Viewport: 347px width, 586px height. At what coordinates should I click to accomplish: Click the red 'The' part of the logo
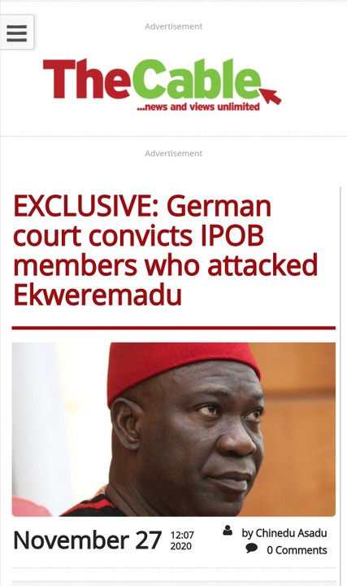[x=87, y=79]
